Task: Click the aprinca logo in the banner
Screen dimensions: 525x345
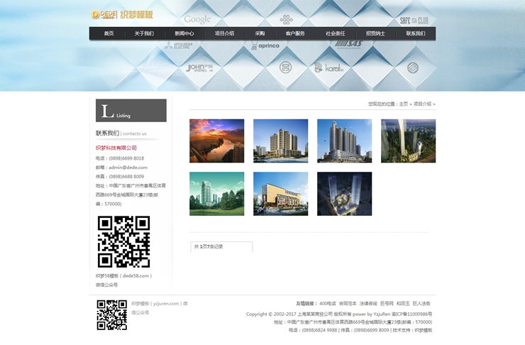Action: (265, 45)
